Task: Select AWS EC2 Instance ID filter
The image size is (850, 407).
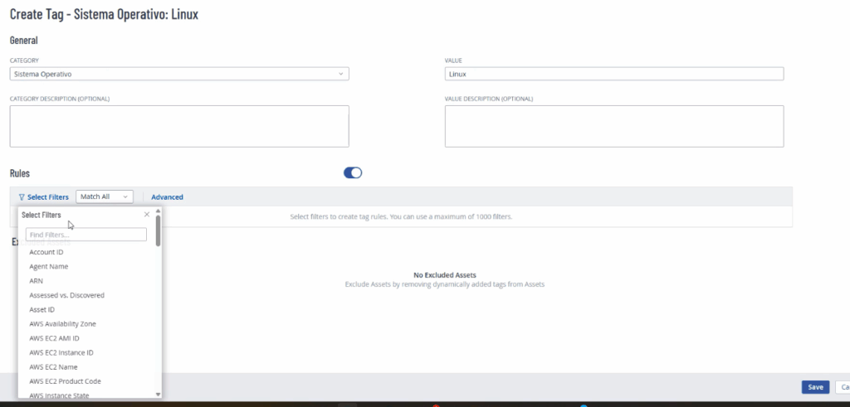Action: pyautogui.click(x=61, y=352)
